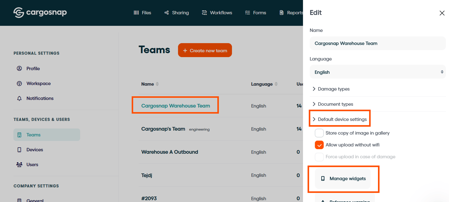Click the phone icon on Manage widgets
The width and height of the screenshot is (449, 202).
point(323,178)
